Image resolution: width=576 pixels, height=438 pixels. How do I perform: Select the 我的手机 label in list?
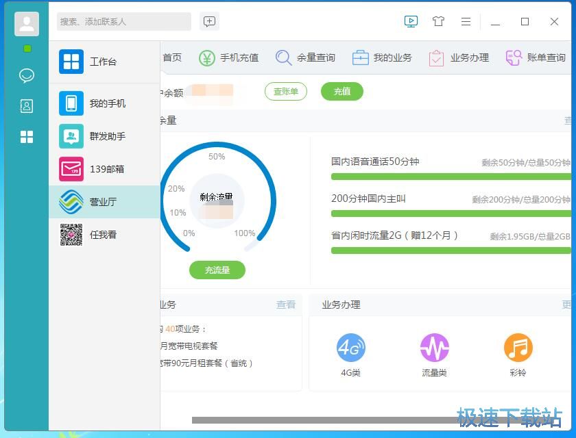[x=108, y=103]
